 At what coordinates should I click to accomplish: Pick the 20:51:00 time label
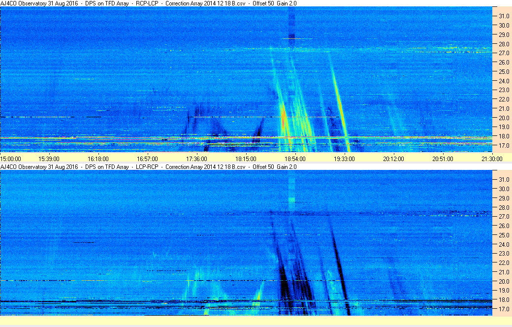[x=443, y=159]
